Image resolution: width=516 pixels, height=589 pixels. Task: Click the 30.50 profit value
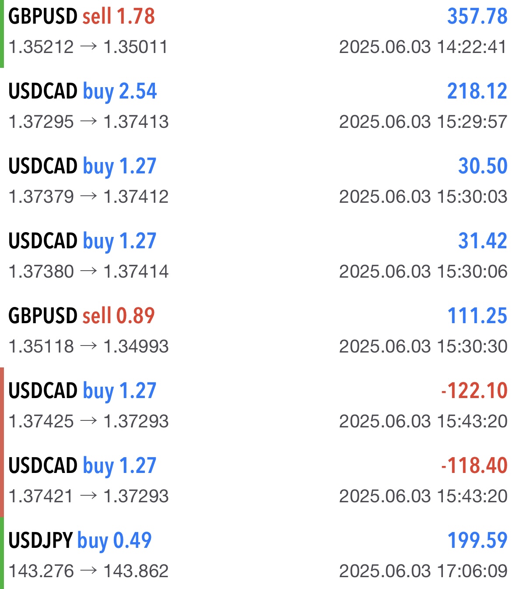click(482, 166)
